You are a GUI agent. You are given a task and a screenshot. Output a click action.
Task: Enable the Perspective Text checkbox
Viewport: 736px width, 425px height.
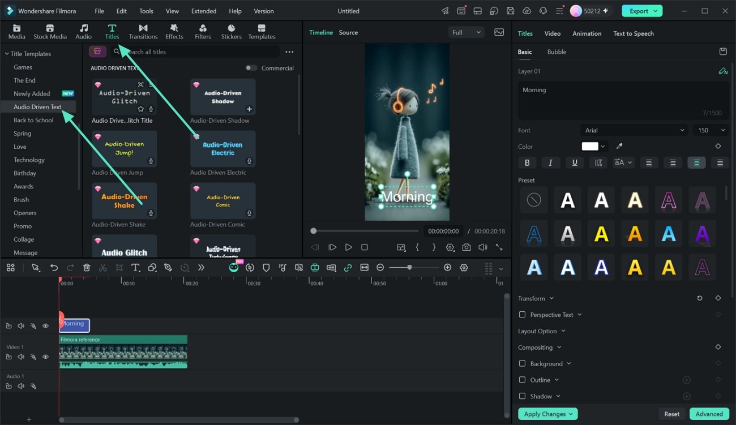pyautogui.click(x=522, y=315)
